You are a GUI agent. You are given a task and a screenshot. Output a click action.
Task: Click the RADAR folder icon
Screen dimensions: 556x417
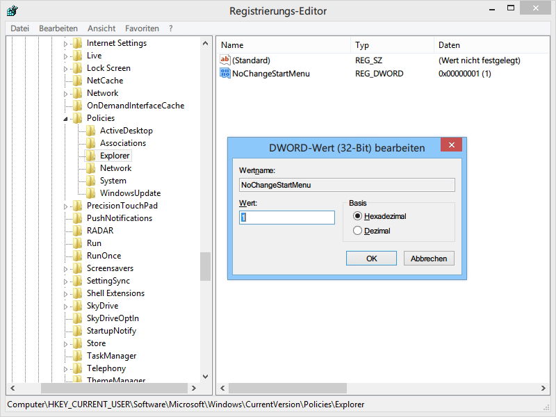coord(77,231)
